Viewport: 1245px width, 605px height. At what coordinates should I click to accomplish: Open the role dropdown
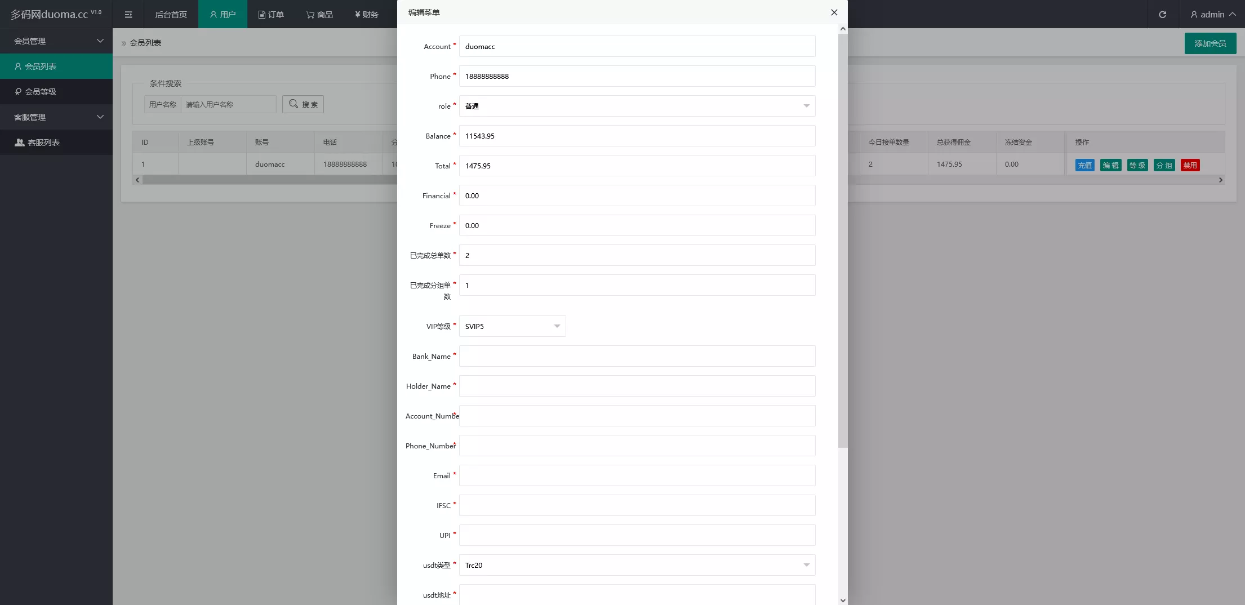(637, 106)
